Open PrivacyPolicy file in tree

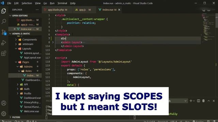coord(25,102)
